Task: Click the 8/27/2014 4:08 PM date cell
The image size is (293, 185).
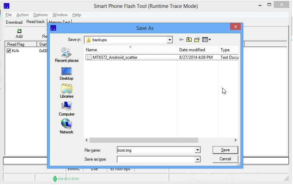Action: (x=196, y=57)
